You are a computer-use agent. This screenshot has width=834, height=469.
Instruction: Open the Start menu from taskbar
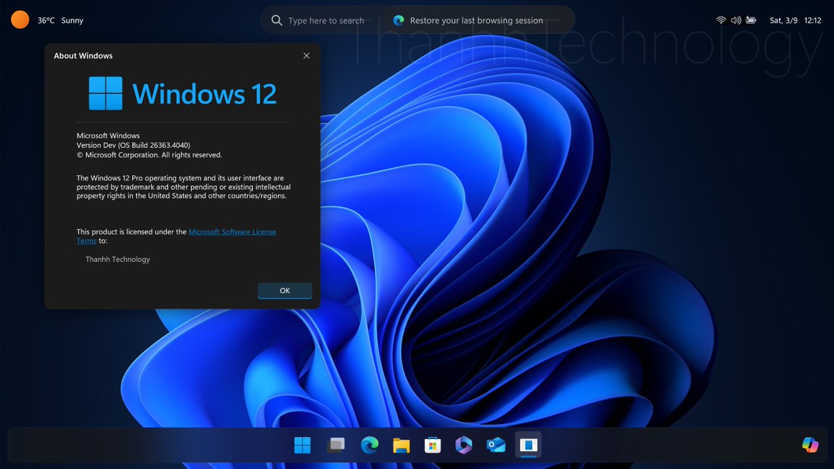tap(302, 445)
